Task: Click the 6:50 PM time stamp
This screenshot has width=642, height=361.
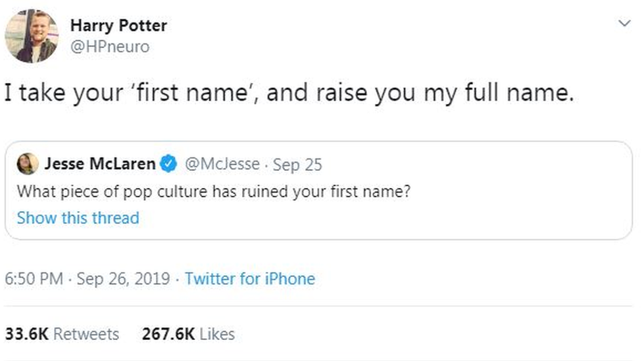Action: pyautogui.click(x=35, y=279)
